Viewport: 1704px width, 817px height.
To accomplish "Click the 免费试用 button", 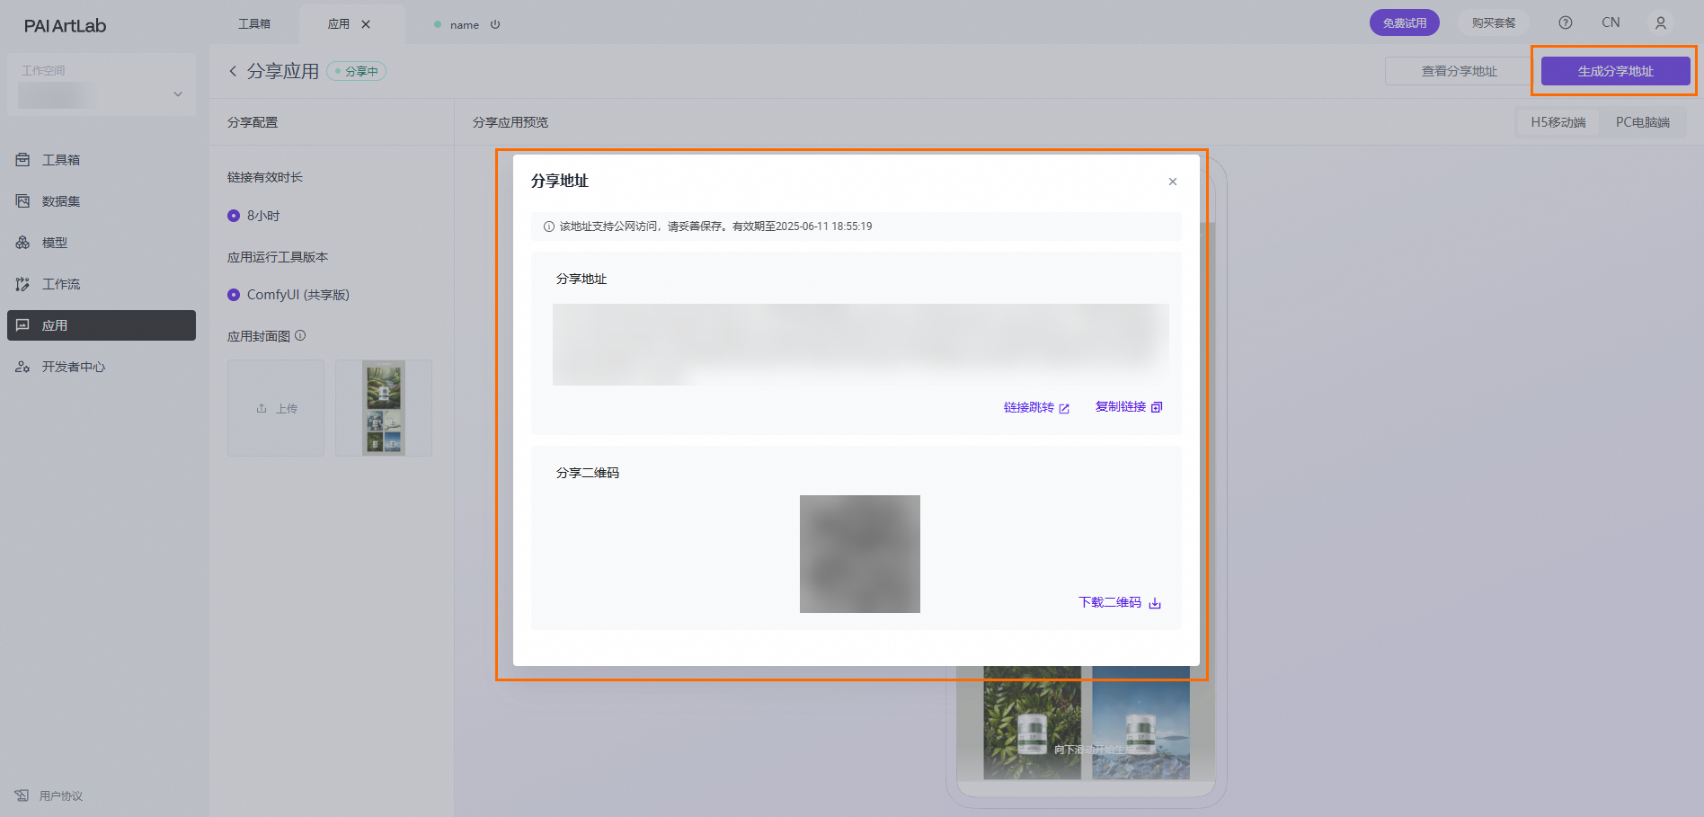I will tap(1405, 22).
